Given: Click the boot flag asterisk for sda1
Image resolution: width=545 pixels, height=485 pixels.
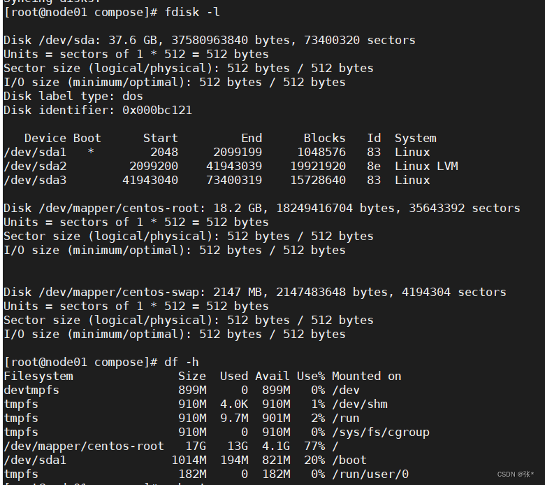Looking at the screenshot, I should pos(91,152).
